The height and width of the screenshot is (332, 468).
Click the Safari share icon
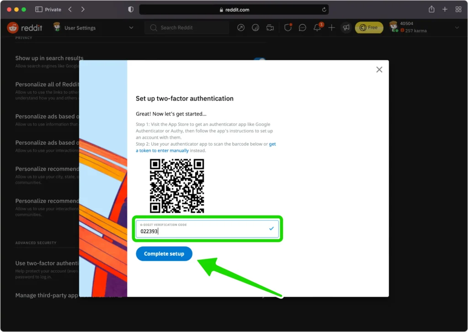(431, 10)
